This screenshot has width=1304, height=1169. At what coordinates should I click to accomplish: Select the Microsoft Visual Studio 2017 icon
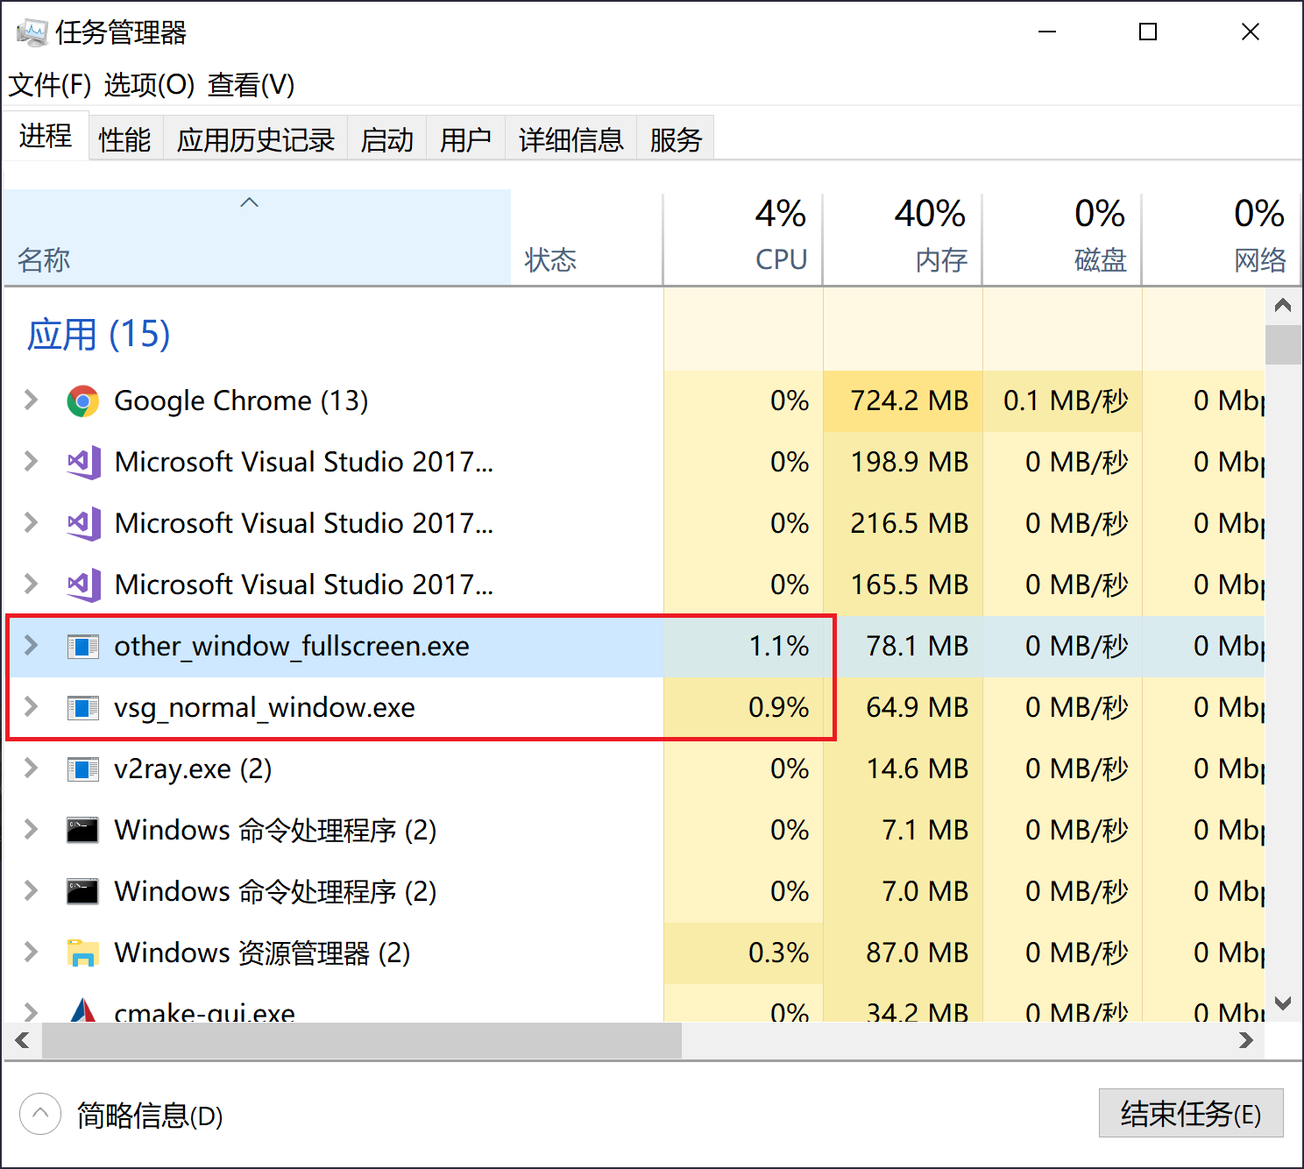click(83, 462)
